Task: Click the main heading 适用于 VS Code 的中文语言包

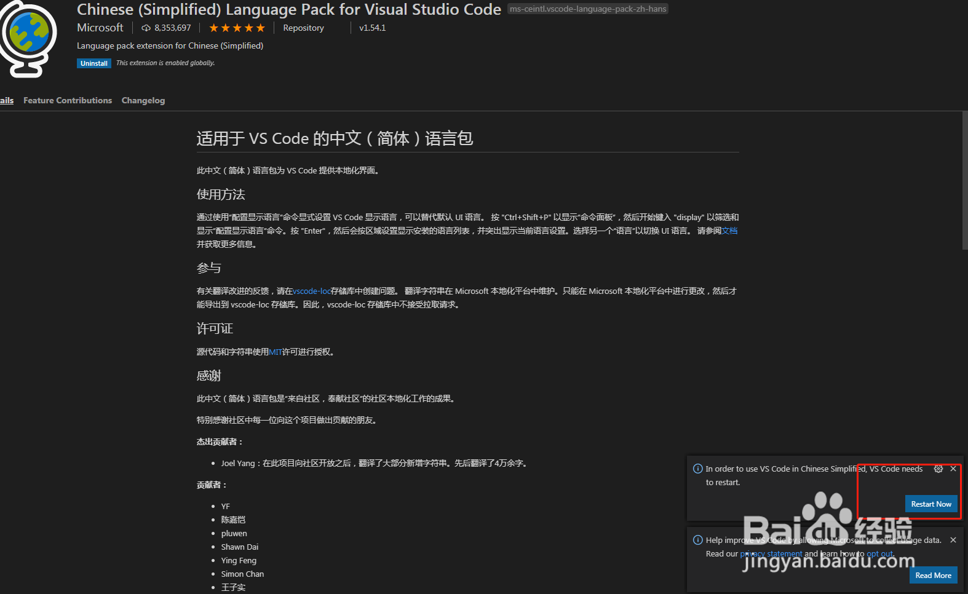Action: pyautogui.click(x=335, y=138)
